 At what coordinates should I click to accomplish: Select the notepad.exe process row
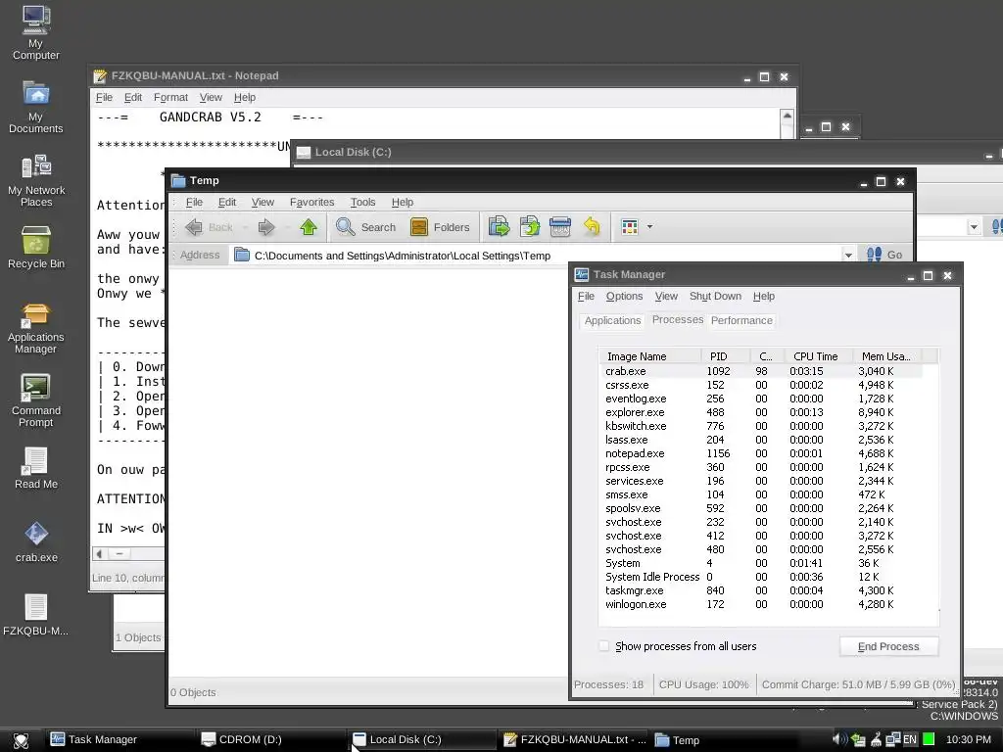point(761,453)
